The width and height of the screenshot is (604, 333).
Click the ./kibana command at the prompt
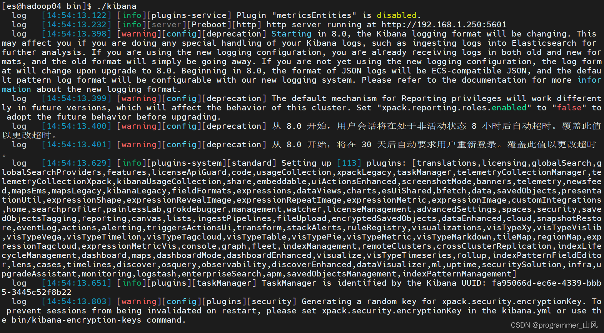point(117,6)
